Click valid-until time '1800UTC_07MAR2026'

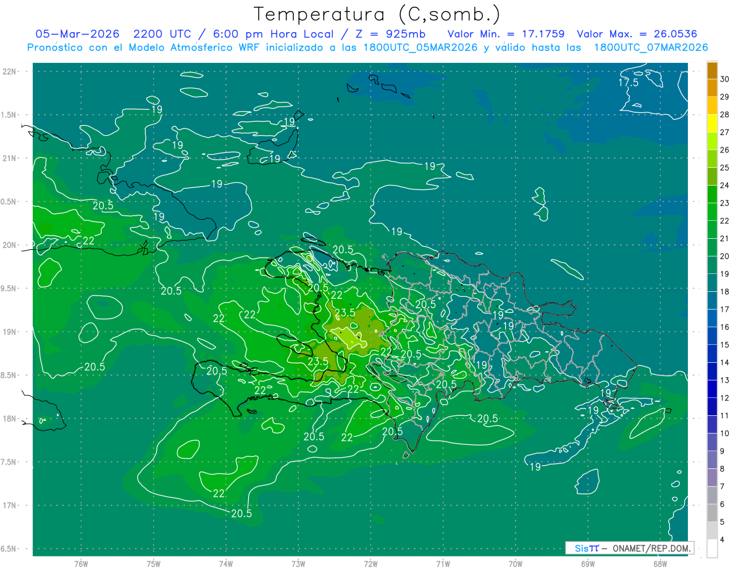pos(650,48)
